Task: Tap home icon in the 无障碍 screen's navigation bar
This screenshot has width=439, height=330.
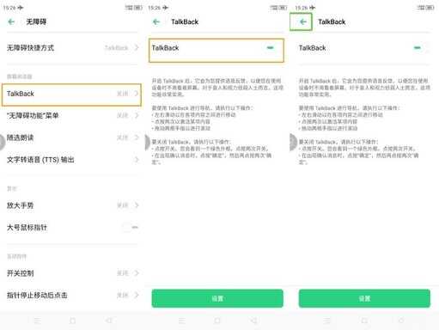Action: tap(73, 321)
